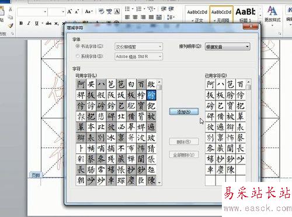Open the Change Case (Aa) menu
The height and width of the screenshot is (217, 292).
(x=89, y=12)
